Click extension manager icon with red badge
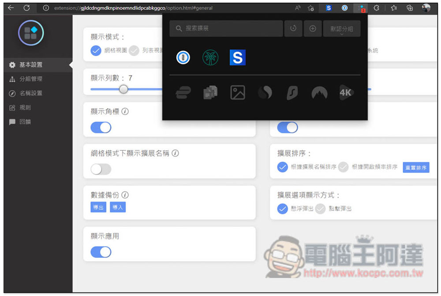 pos(361,8)
